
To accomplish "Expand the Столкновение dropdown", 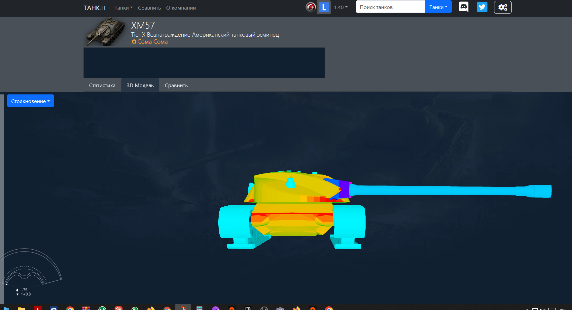I will click(30, 101).
